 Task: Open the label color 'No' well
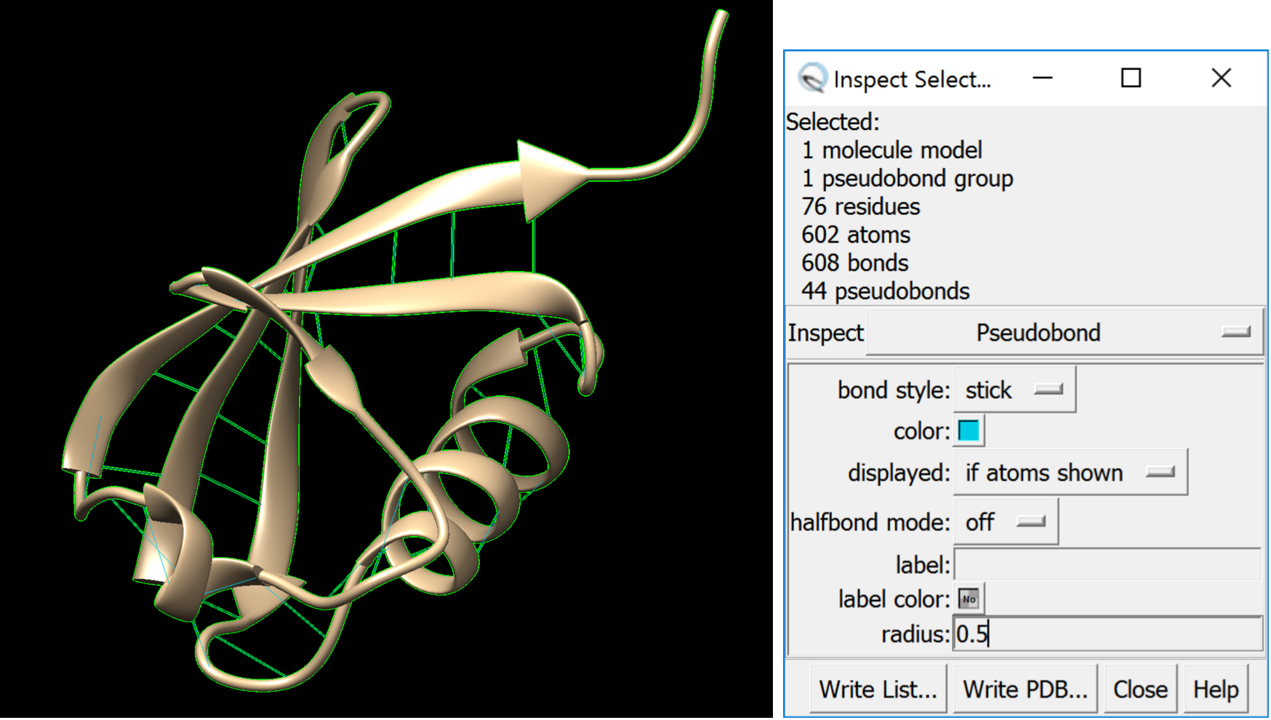click(x=969, y=599)
